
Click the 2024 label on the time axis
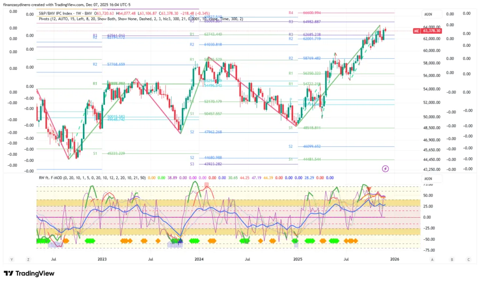[199, 259]
